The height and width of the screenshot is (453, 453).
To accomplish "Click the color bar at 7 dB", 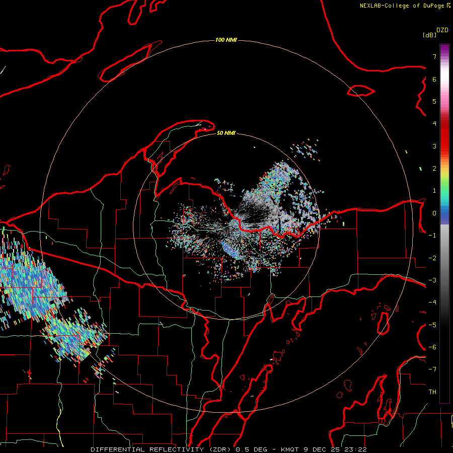I will [x=444, y=56].
